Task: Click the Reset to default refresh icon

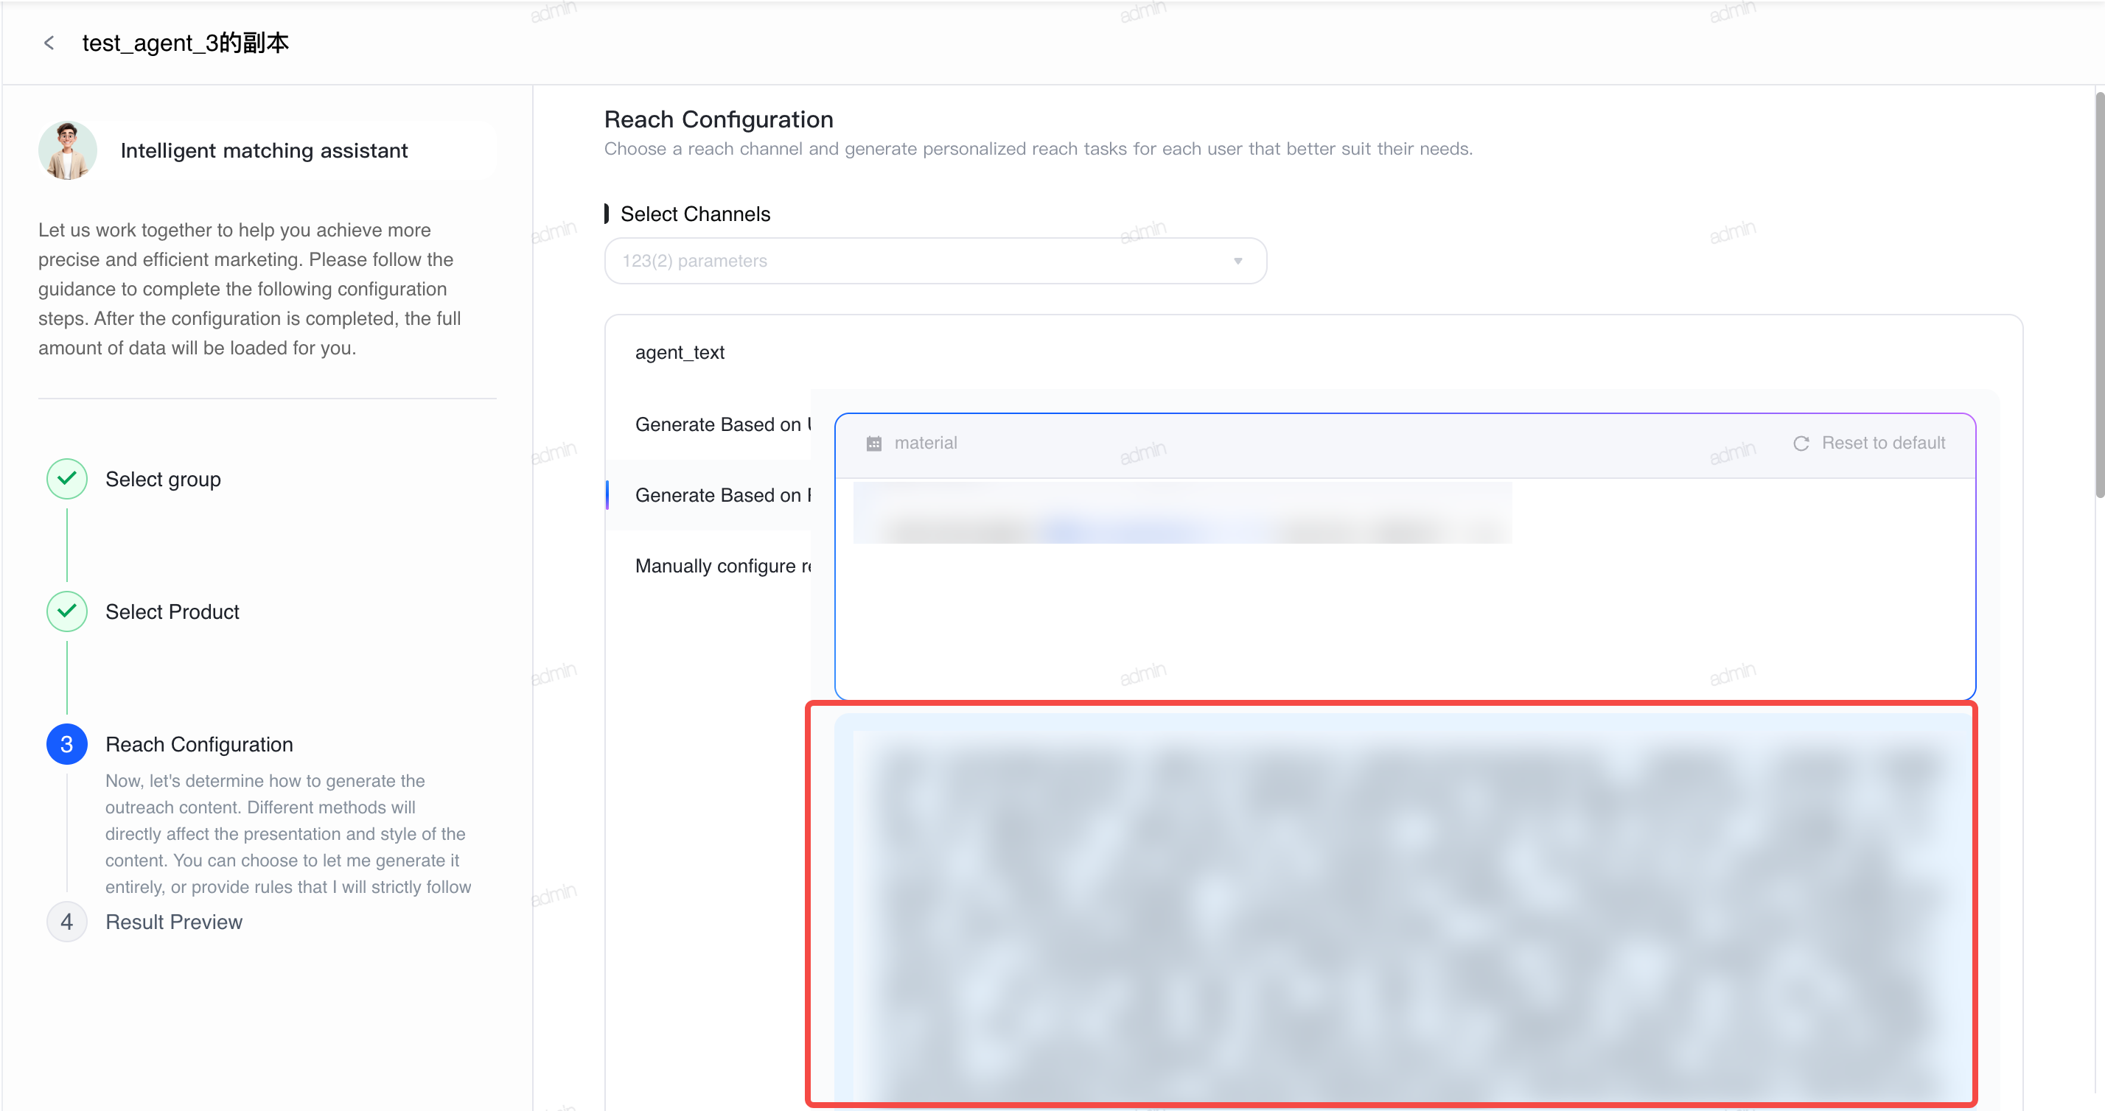Action: pos(1801,444)
